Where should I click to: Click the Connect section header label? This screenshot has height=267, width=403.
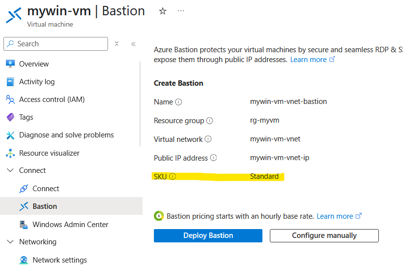tap(33, 170)
